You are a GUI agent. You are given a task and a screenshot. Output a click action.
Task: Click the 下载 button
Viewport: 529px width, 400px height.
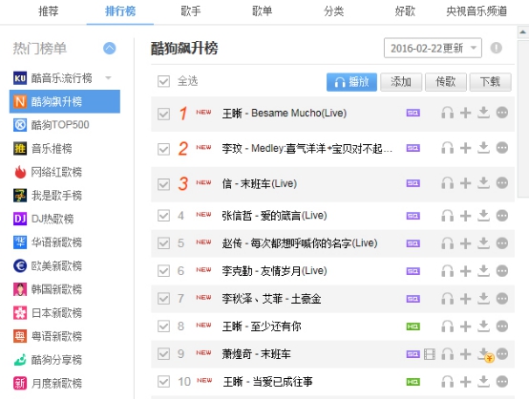click(490, 82)
